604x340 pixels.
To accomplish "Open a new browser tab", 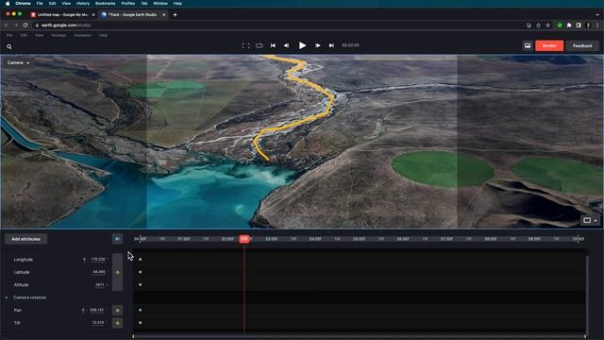I will [175, 15].
